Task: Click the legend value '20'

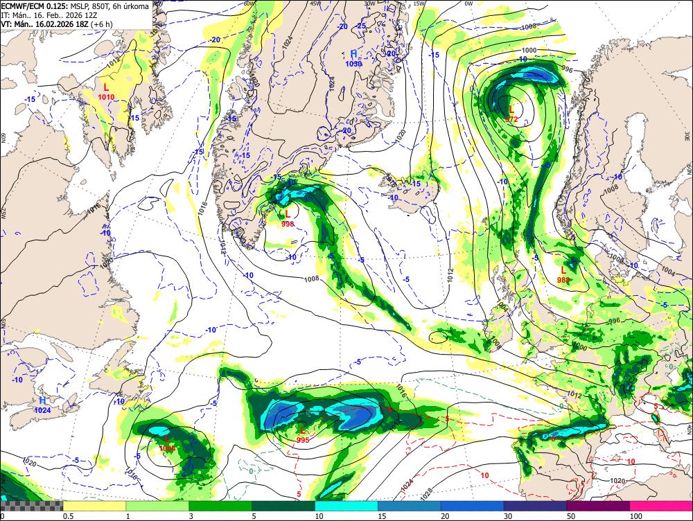Action: click(x=445, y=516)
